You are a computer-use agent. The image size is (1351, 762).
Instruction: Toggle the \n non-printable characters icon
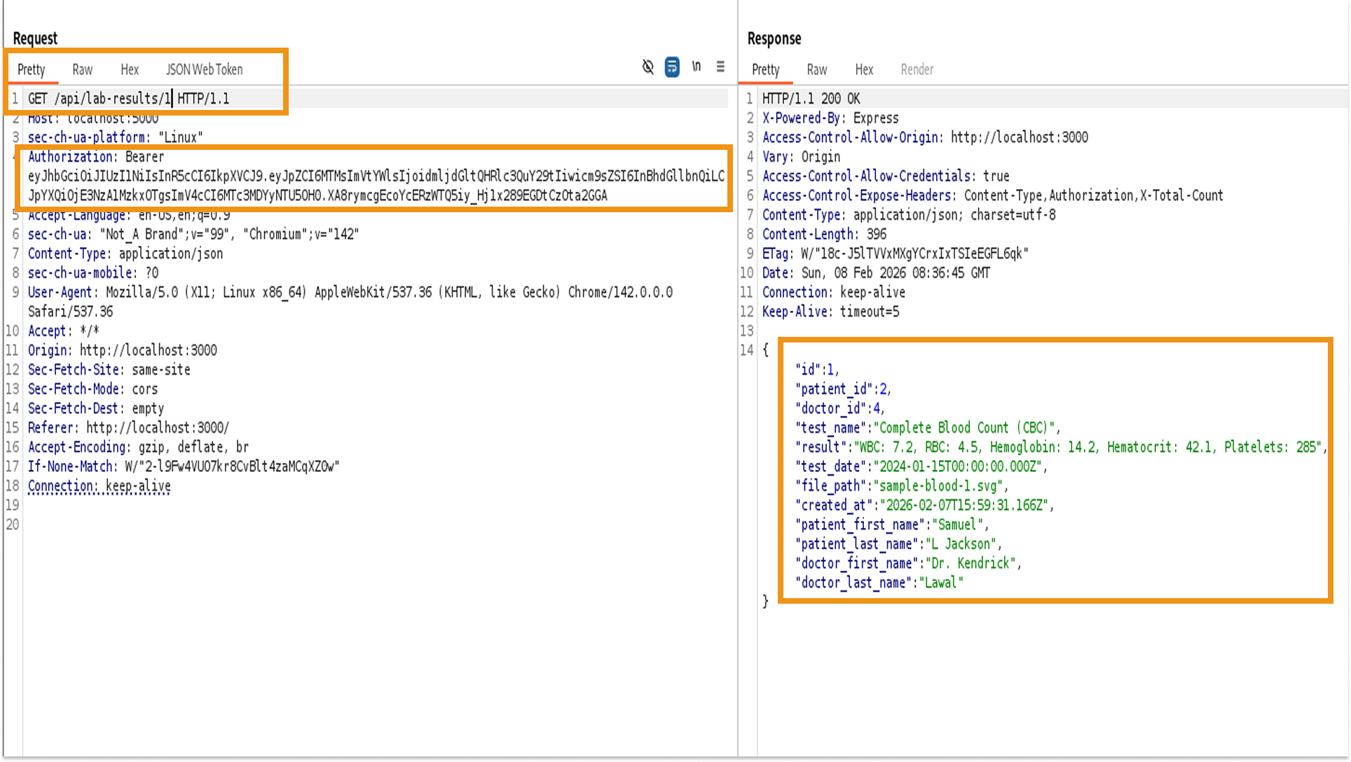pyautogui.click(x=696, y=67)
